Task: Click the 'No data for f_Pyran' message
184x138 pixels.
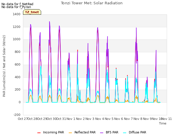Action: pos(16,7)
